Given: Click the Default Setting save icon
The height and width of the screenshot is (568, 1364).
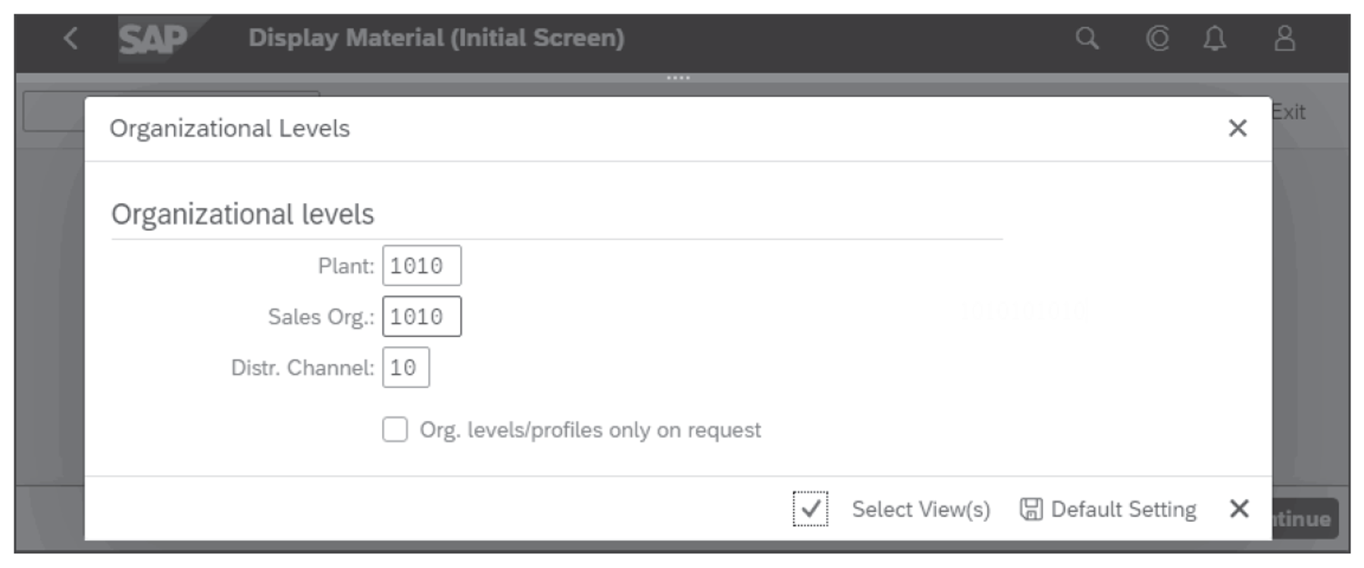Looking at the screenshot, I should [x=1032, y=510].
